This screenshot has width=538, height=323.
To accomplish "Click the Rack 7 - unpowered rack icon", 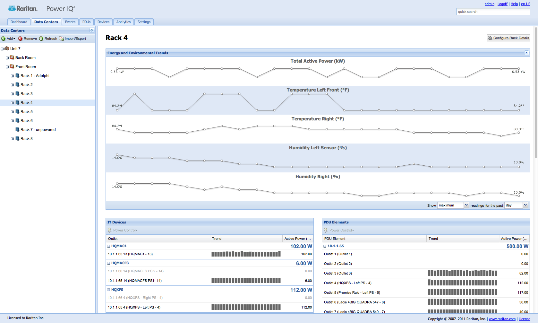I will [17, 129].
